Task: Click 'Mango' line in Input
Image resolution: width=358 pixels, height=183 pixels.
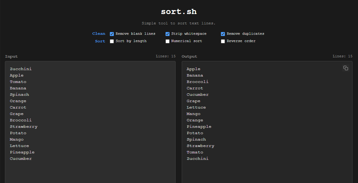Action: pos(17,139)
